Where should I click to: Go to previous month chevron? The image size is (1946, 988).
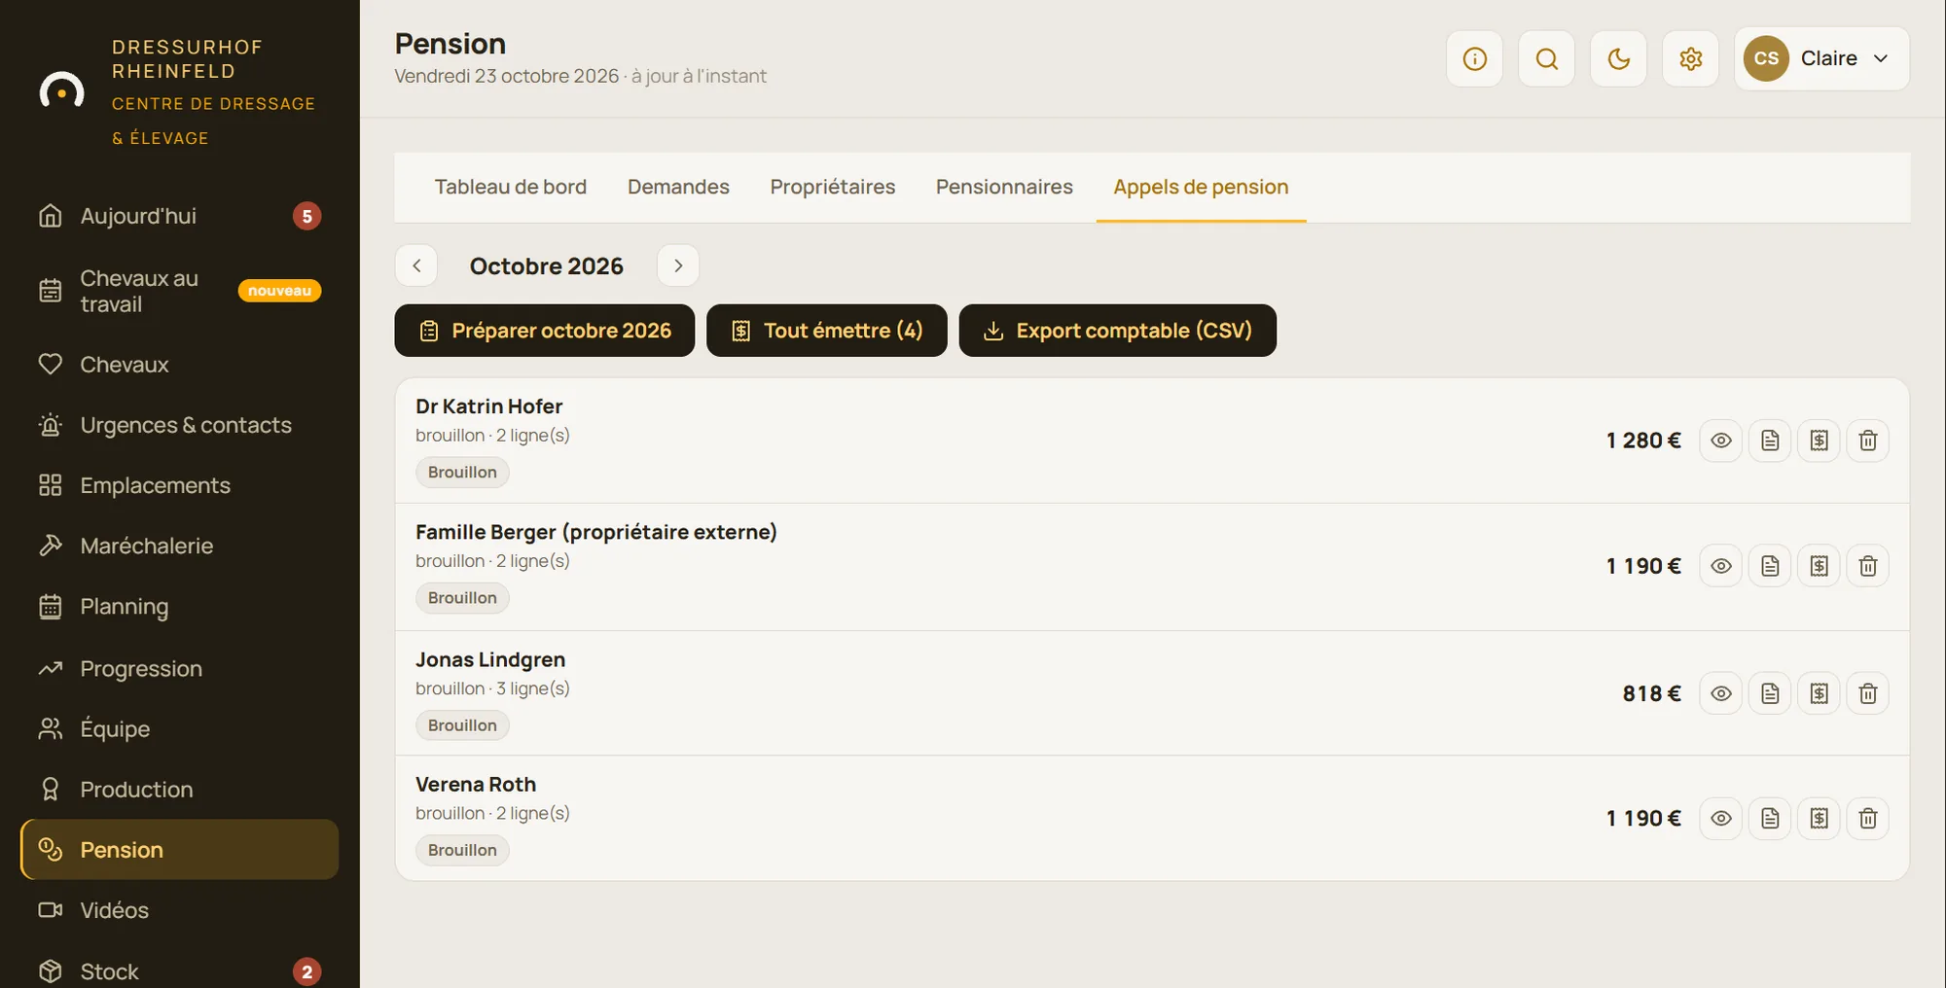416,265
